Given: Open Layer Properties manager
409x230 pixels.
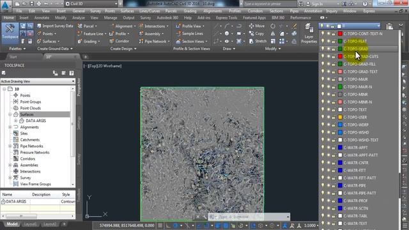Looking at the screenshot, I should [309, 33].
